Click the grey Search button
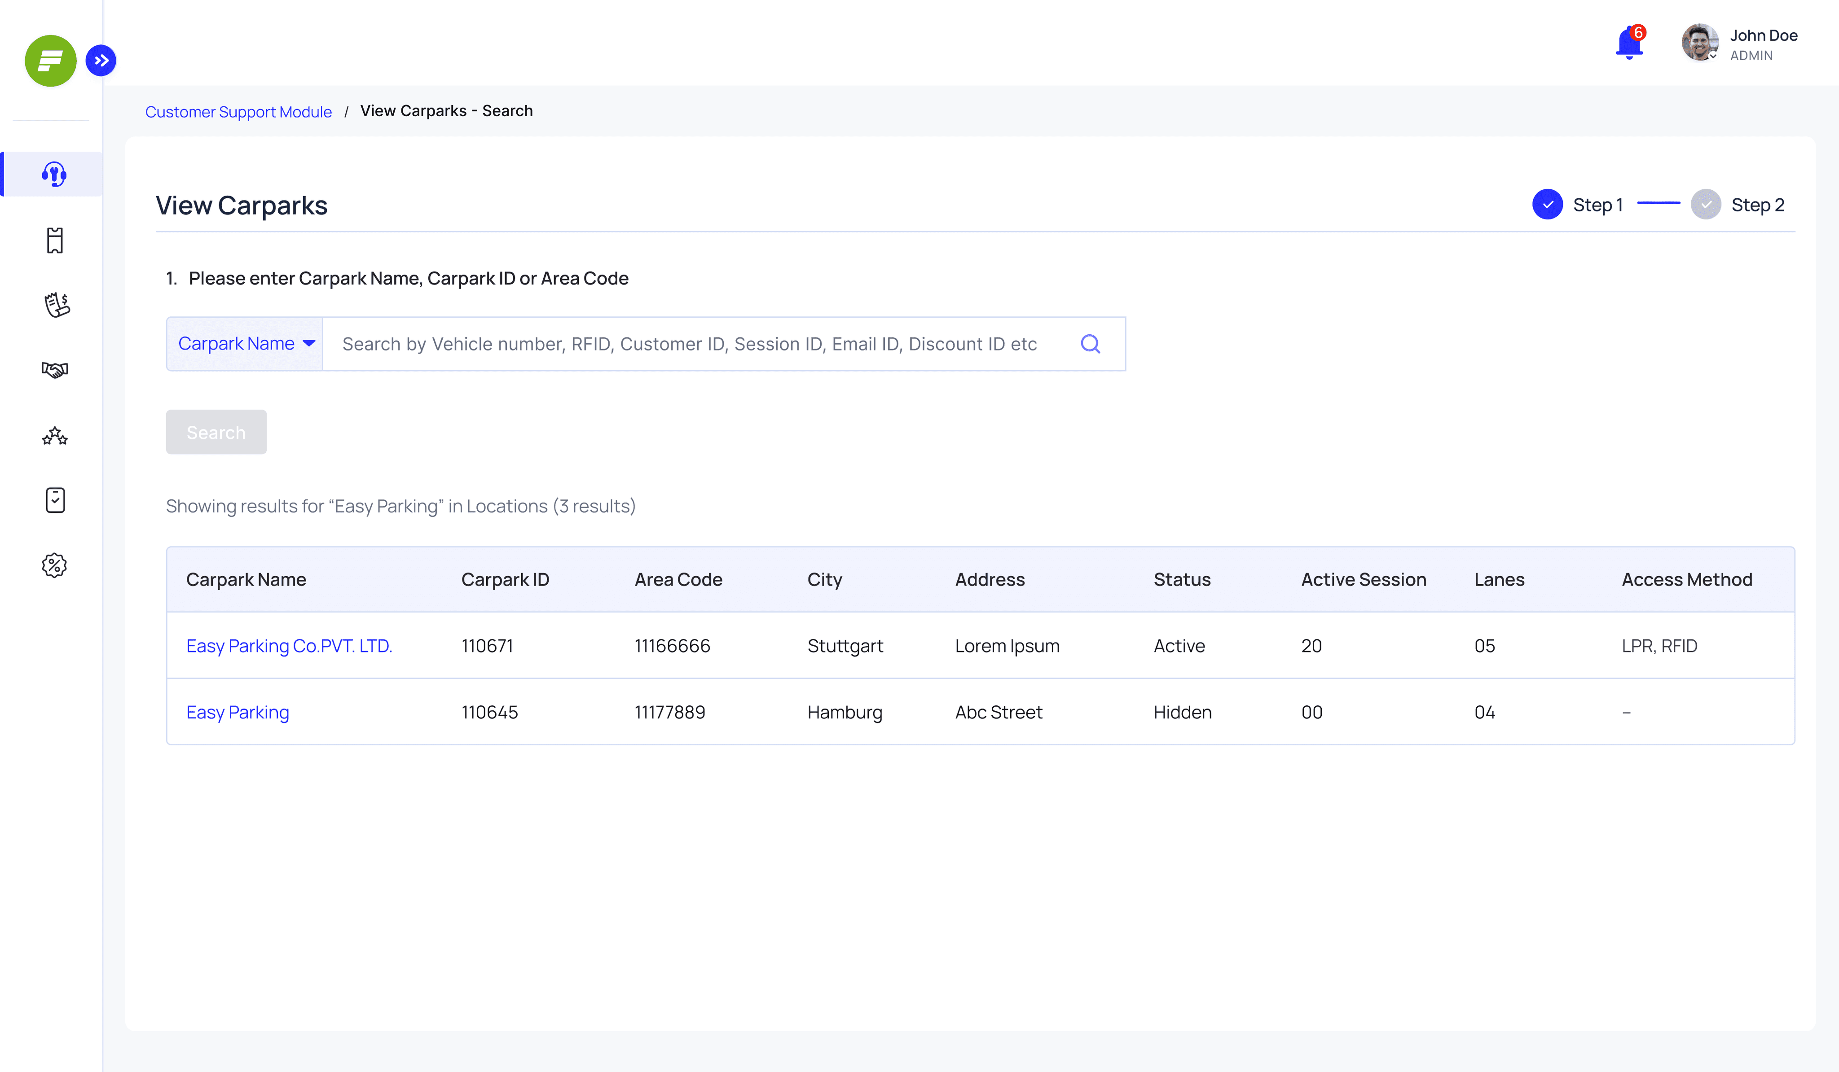This screenshot has width=1839, height=1072. coord(216,433)
